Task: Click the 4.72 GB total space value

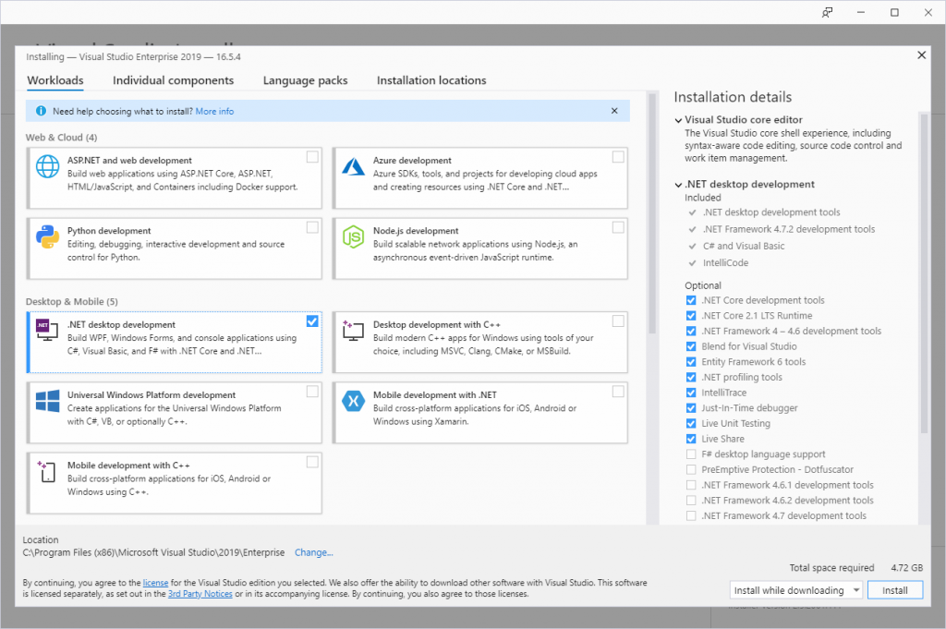Action: point(907,567)
